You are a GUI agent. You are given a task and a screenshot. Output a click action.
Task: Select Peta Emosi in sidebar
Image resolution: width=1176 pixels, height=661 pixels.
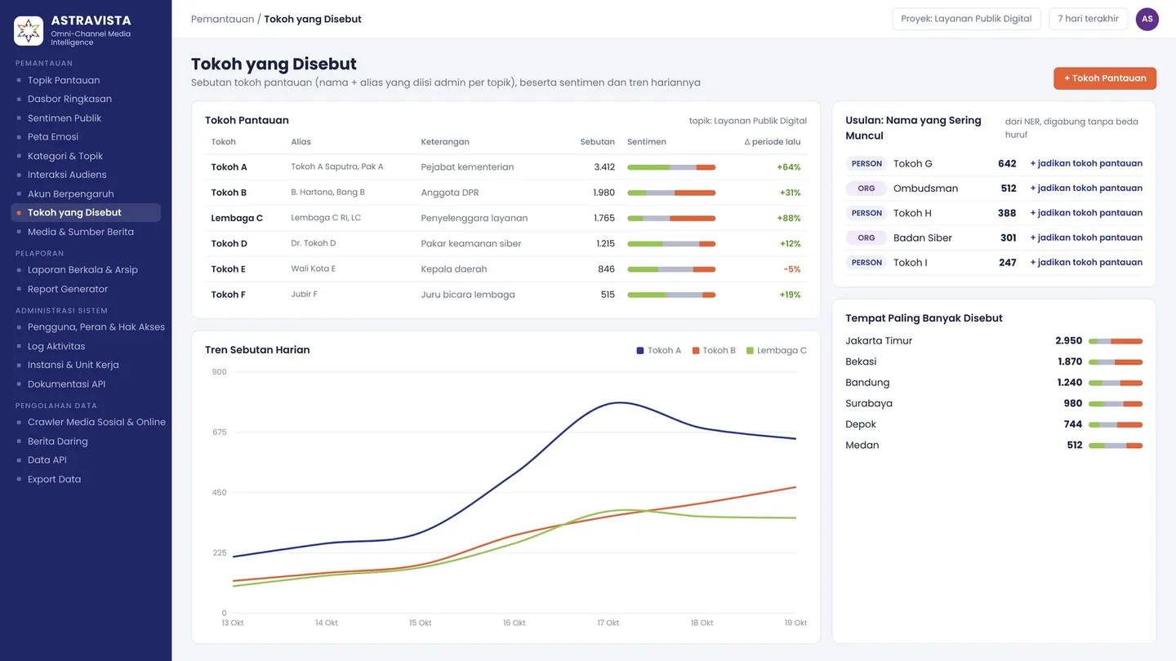coord(53,137)
